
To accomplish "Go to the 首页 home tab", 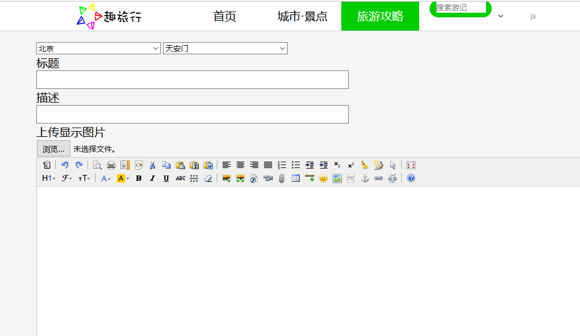I will (x=224, y=16).
